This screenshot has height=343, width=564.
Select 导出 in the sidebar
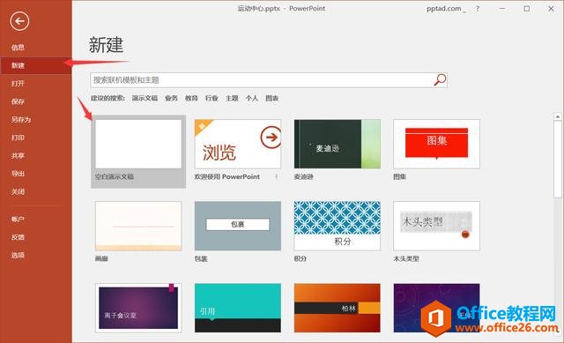[18, 174]
